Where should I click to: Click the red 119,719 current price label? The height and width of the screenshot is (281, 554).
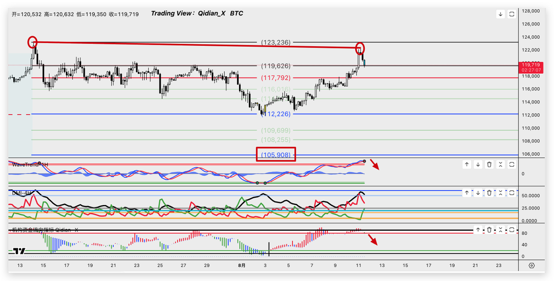click(532, 67)
